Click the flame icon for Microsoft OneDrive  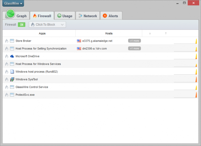[7, 56]
